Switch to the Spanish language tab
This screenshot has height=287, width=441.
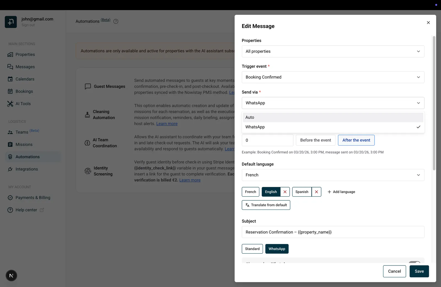pyautogui.click(x=302, y=192)
